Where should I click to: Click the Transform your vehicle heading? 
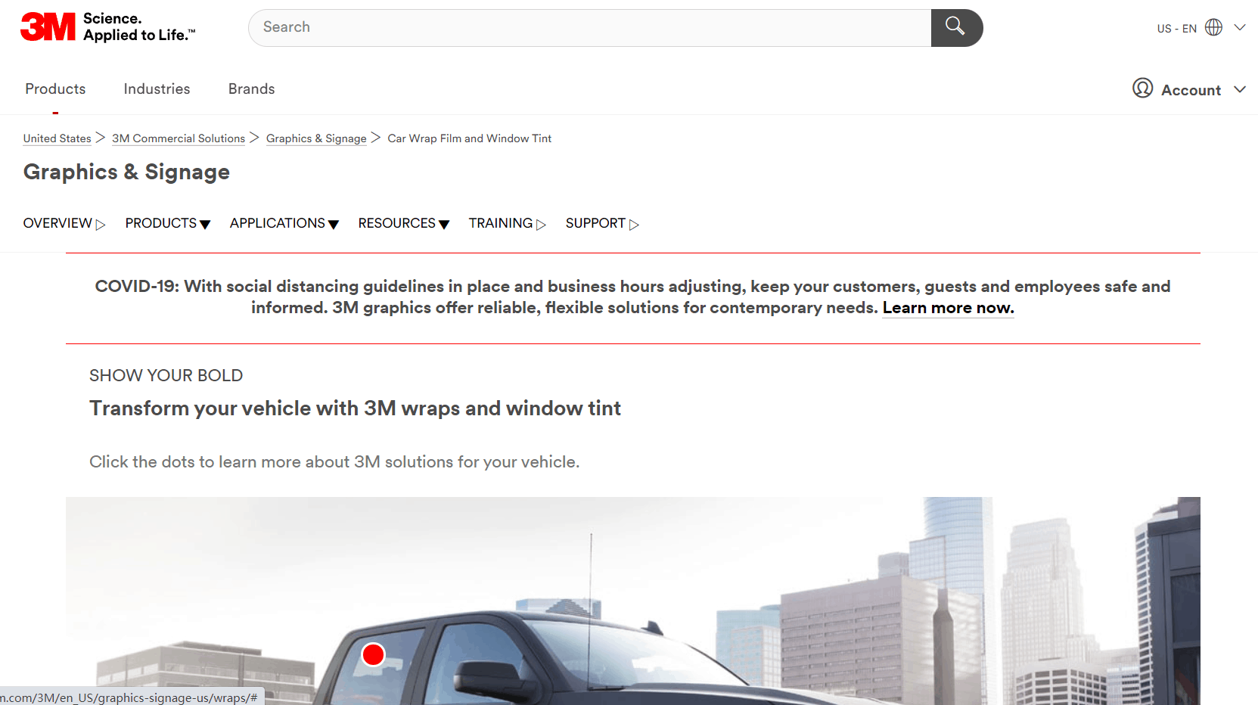355,408
